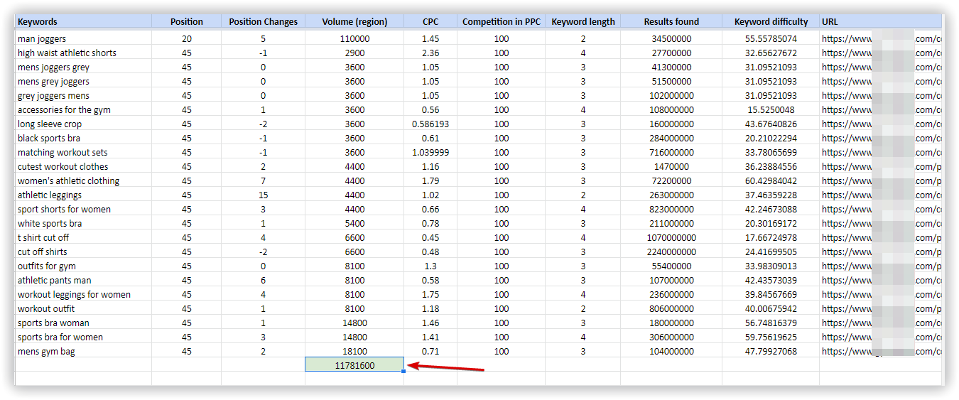Click CPC value 1.45
The width and height of the screenshot is (959, 400).
(430, 38)
